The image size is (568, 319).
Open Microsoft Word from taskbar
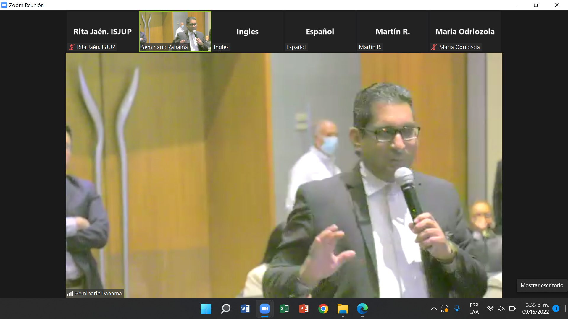click(245, 309)
